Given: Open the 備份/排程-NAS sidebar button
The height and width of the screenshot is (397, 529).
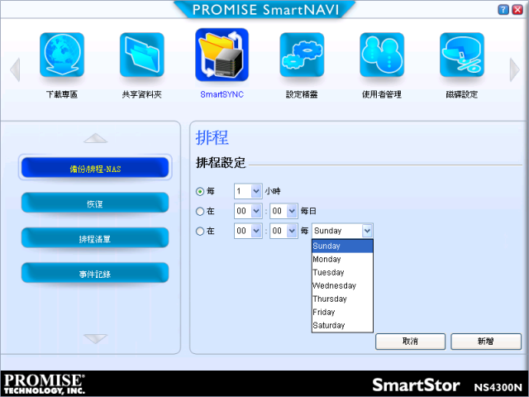Looking at the screenshot, I should [x=95, y=167].
